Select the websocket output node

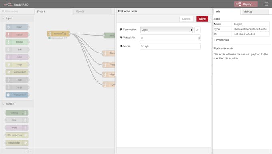pos(17,143)
